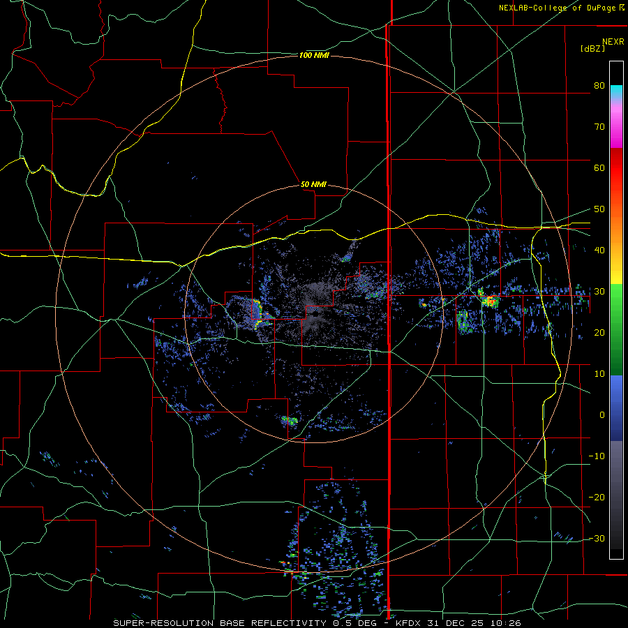628x628 pixels.
Task: Click the 80 dBZ legend value
Action: (x=599, y=86)
